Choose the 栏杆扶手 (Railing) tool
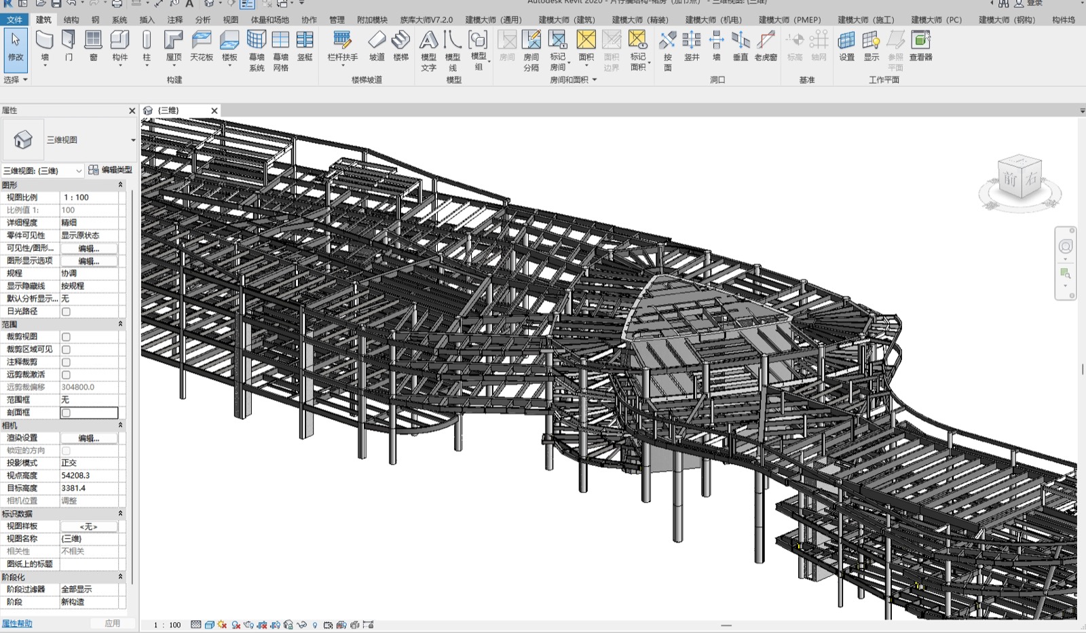Viewport: 1086px width, 633px height. [x=343, y=46]
